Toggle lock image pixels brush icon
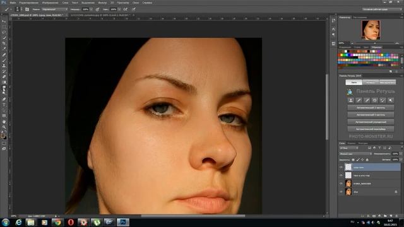 358,160
